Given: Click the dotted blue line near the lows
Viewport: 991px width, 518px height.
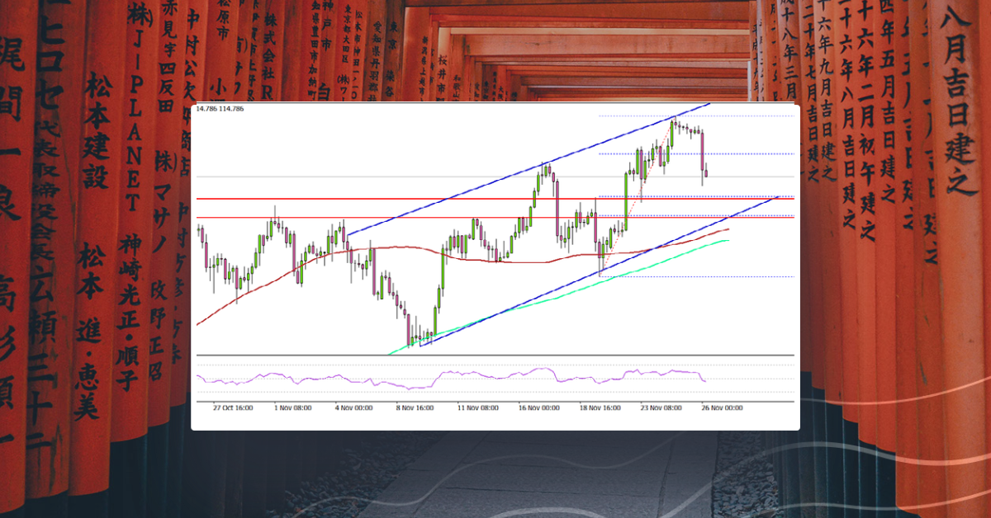Looking at the screenshot, I should pyautogui.click(x=743, y=276).
